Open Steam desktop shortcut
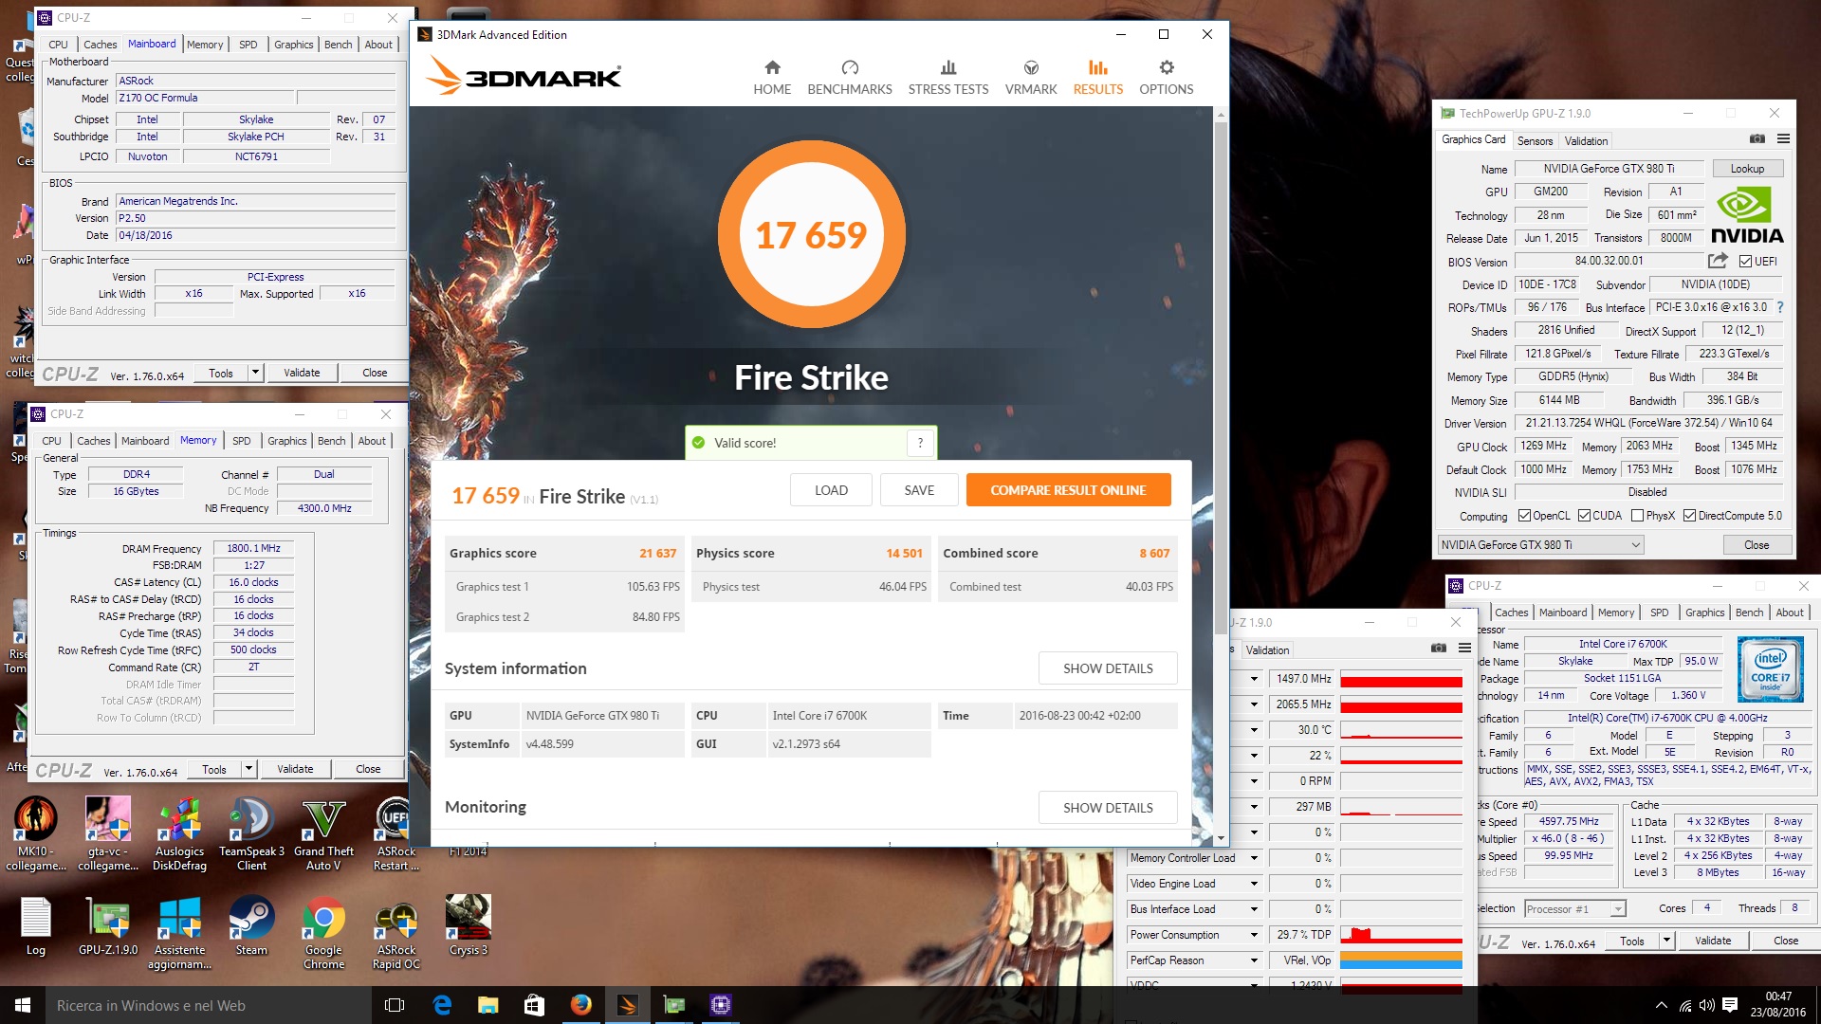Image resolution: width=1821 pixels, height=1024 pixels. click(x=251, y=926)
